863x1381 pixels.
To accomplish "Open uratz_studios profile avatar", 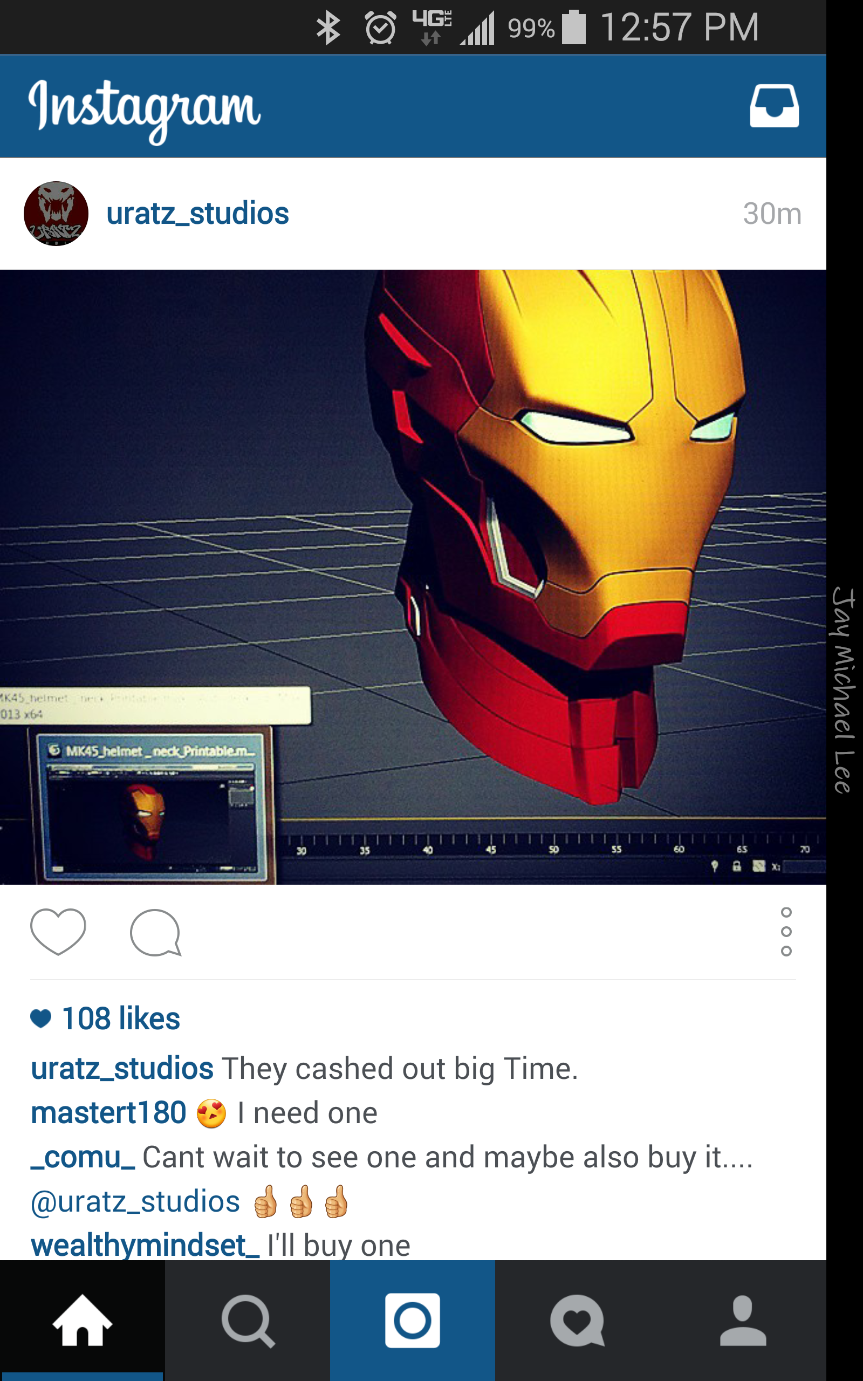I will 56,214.
